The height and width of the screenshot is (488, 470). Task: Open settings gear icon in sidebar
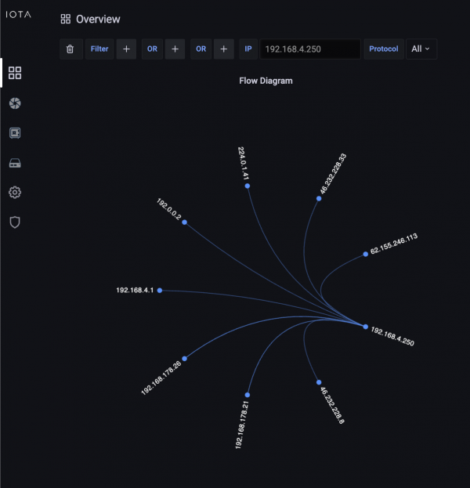pyautogui.click(x=15, y=193)
